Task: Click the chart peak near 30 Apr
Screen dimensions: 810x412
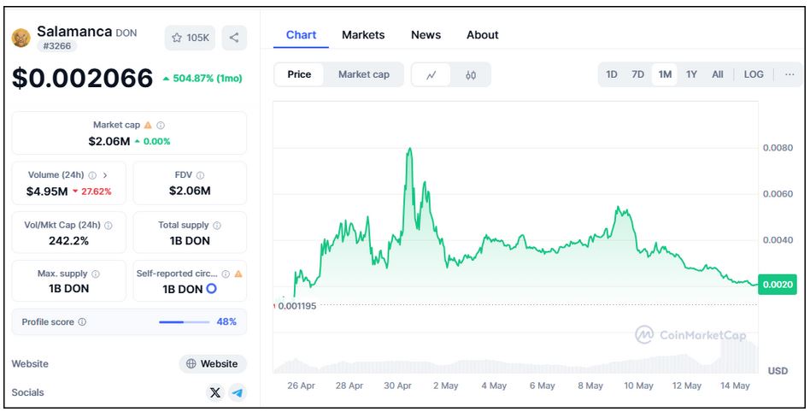Action: (x=409, y=149)
